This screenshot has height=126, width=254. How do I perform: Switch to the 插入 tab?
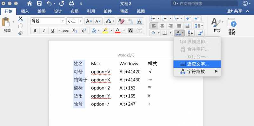click(x=25, y=11)
